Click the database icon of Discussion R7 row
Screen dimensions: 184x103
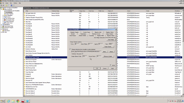[24, 80]
